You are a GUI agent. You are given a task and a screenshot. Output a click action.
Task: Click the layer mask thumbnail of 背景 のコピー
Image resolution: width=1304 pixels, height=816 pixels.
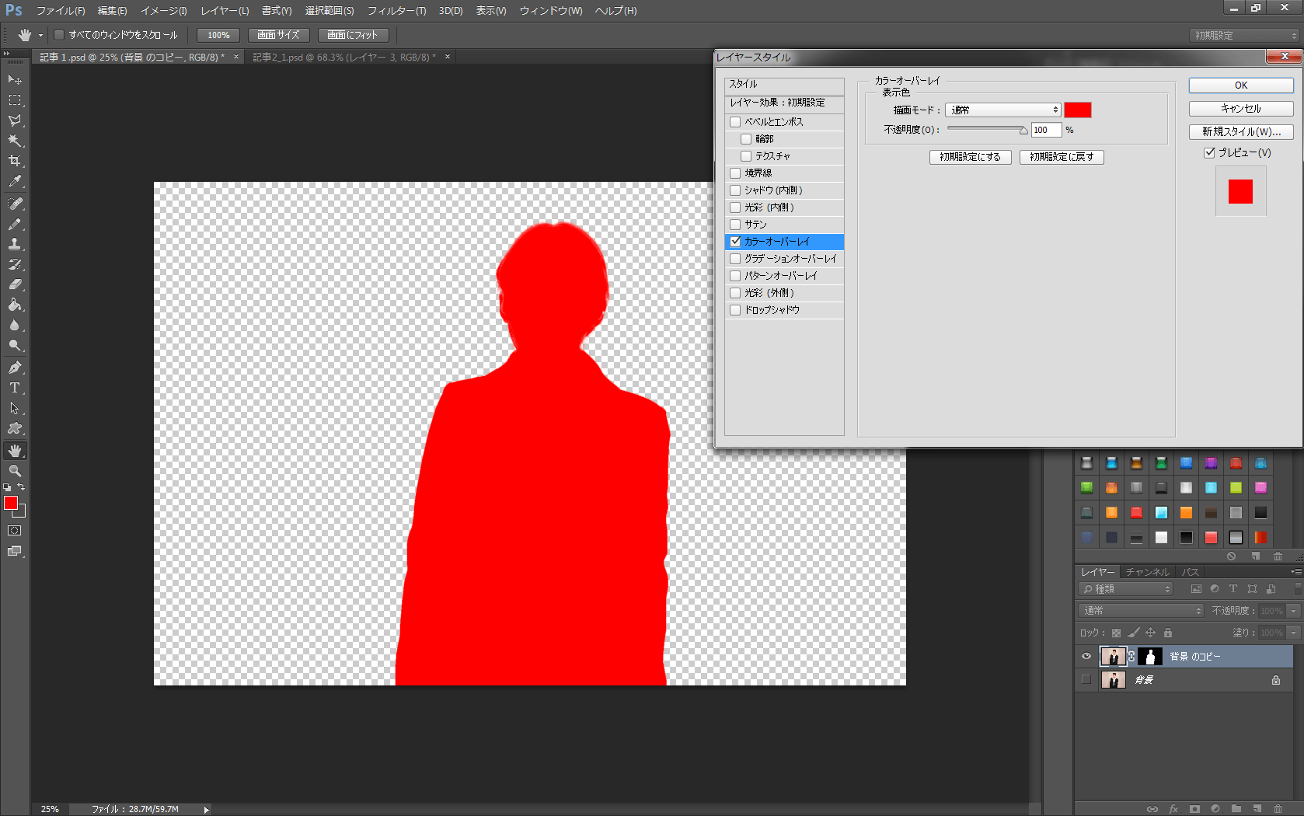tap(1150, 657)
